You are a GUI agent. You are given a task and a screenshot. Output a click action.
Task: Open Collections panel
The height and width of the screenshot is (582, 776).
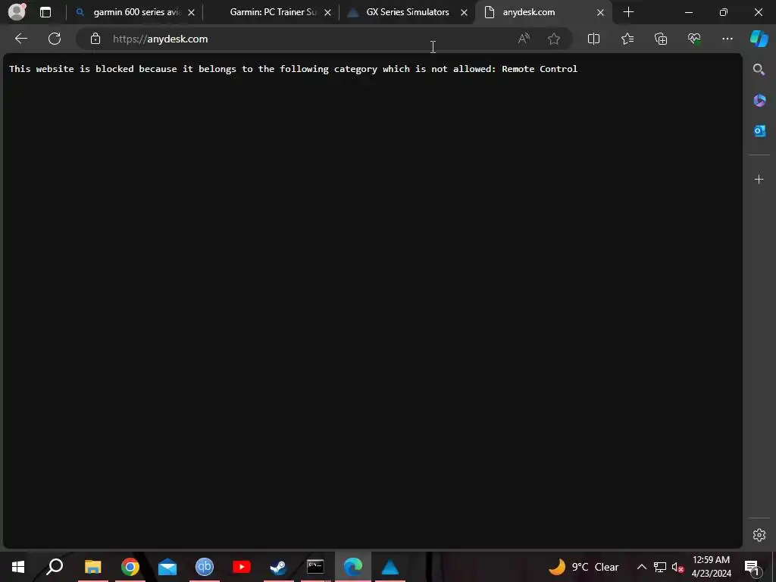[x=661, y=39]
